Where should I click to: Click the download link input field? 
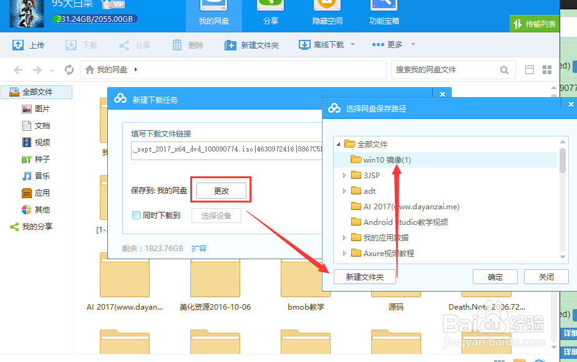pos(226,150)
